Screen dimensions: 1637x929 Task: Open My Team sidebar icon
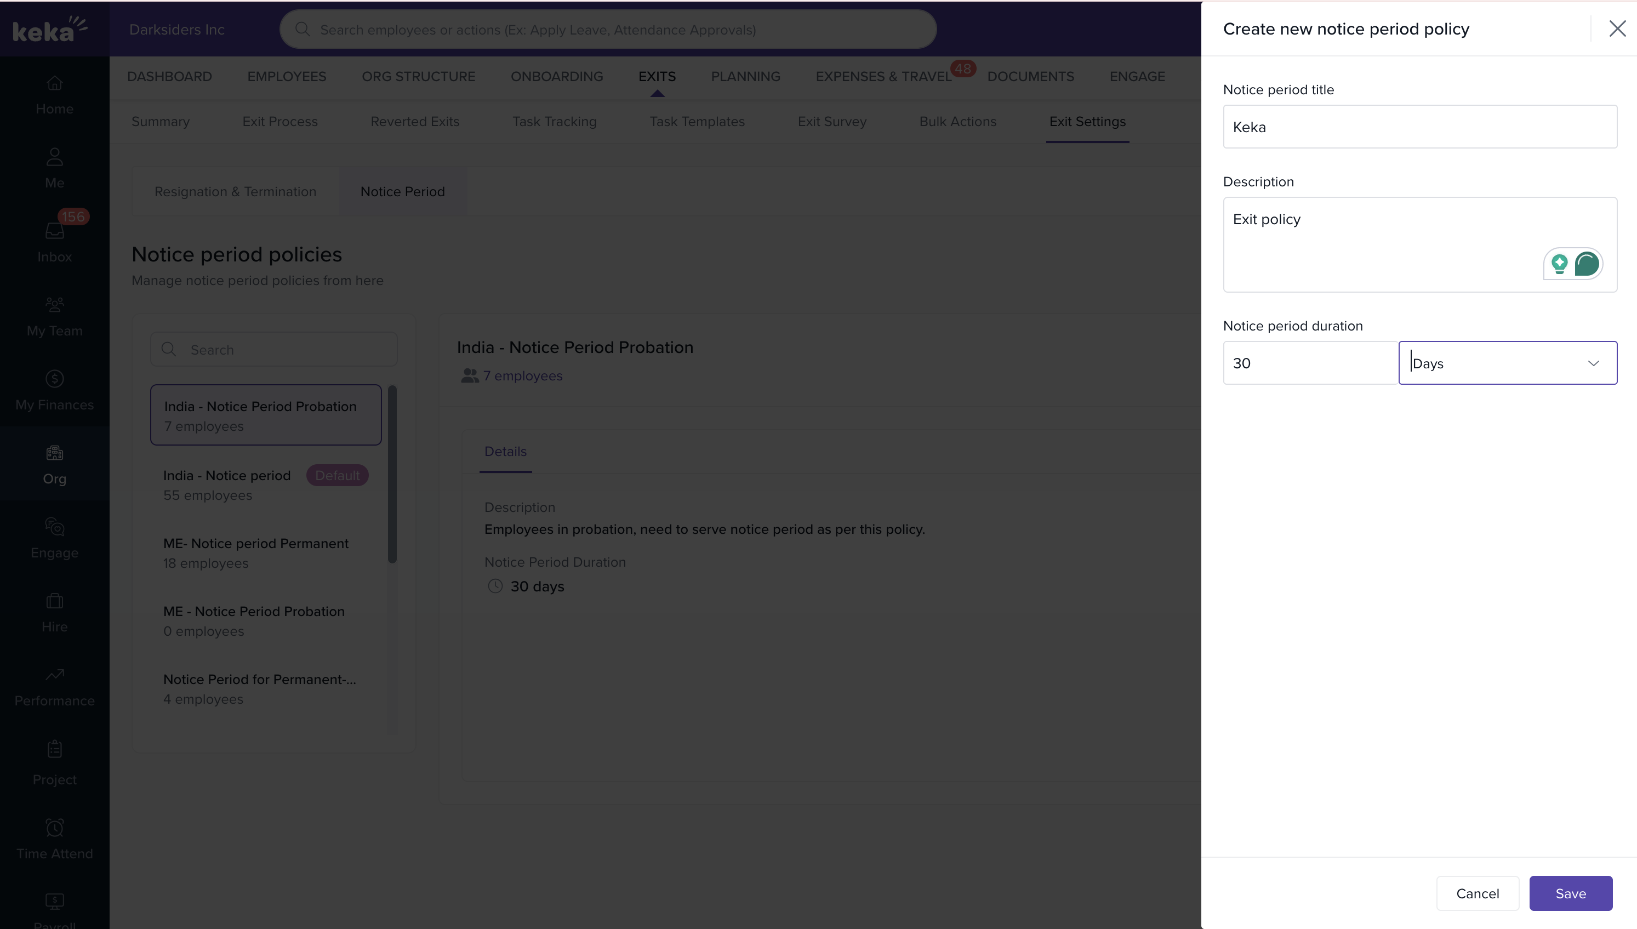[x=54, y=305]
